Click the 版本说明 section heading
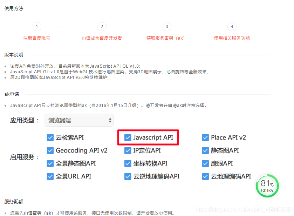294x216 pixels. pyautogui.click(x=14, y=55)
